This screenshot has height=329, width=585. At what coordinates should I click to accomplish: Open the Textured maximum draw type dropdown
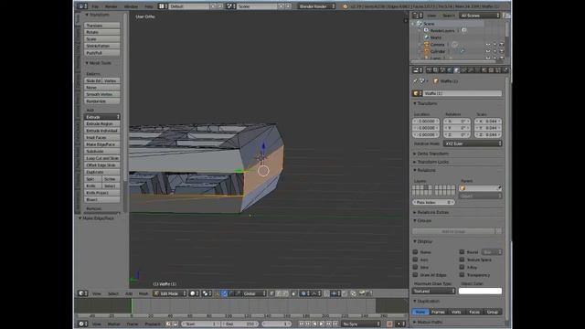pos(434,291)
